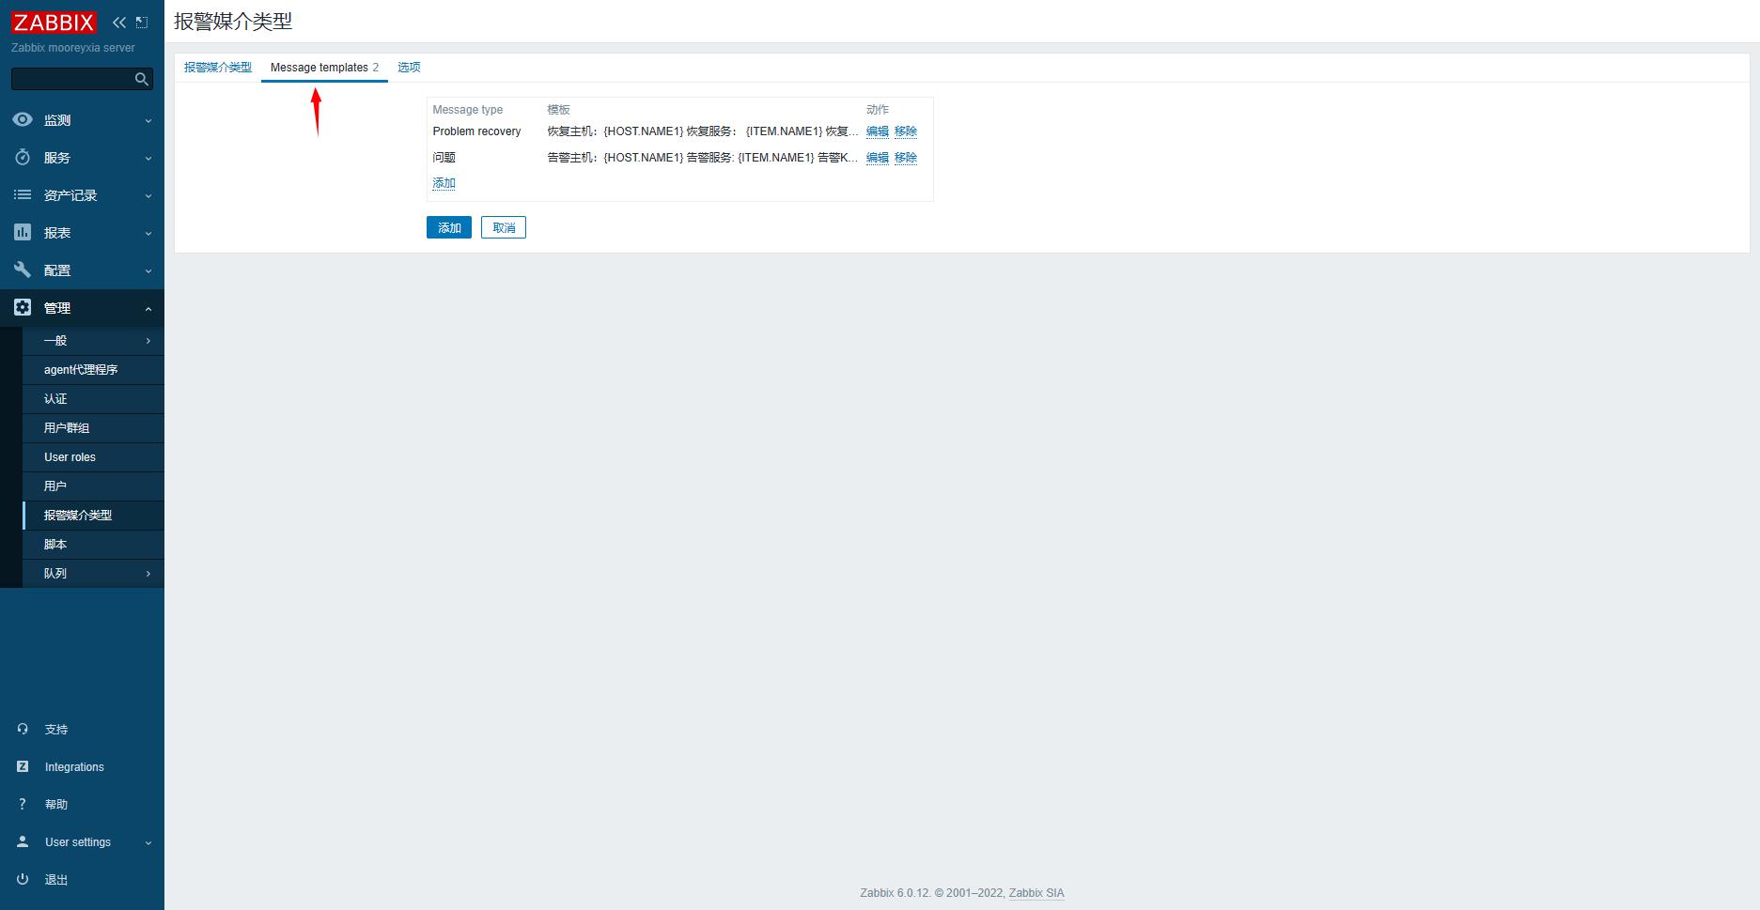
Task: Switch to the 选项 tab
Action: [409, 68]
